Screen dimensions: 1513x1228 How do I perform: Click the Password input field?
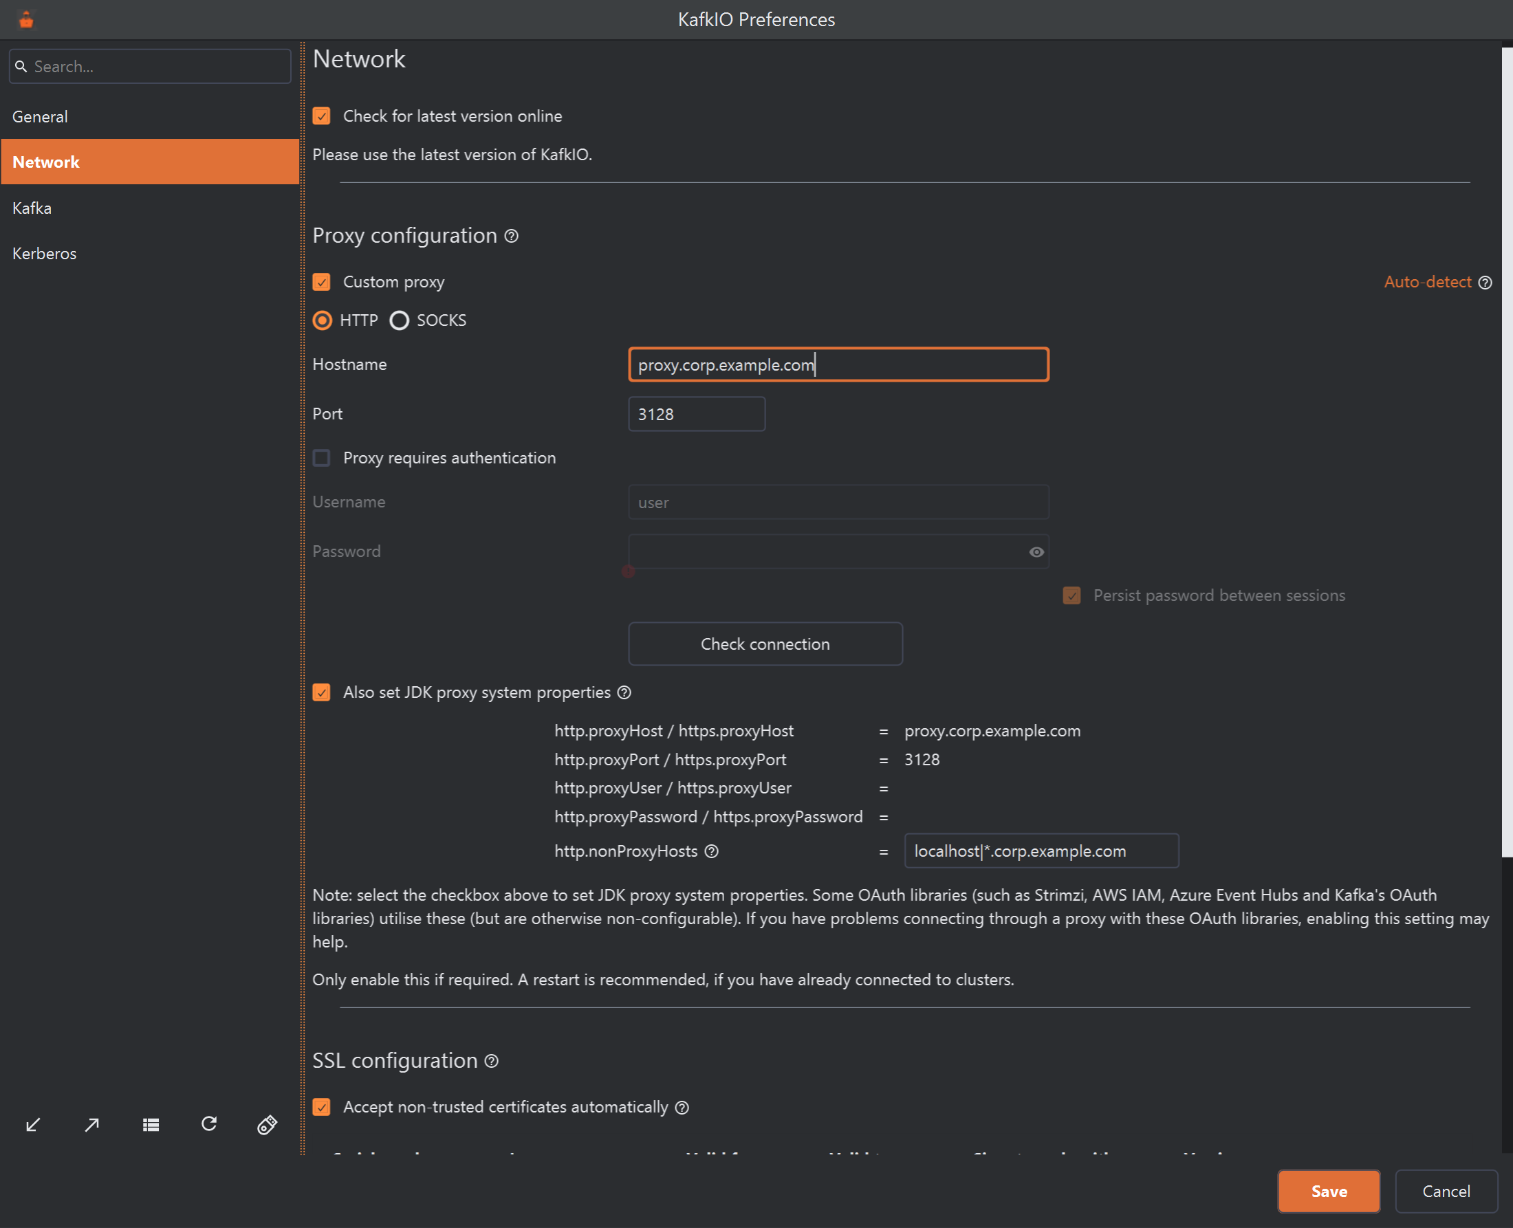point(839,551)
